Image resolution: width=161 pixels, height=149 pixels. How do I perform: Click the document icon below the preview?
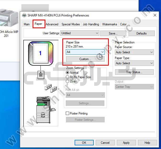coord(41,75)
